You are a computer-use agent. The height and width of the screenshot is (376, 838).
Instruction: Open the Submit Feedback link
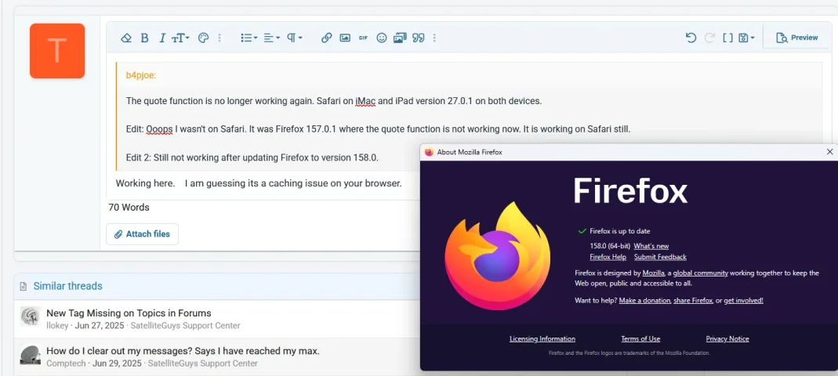click(660, 257)
